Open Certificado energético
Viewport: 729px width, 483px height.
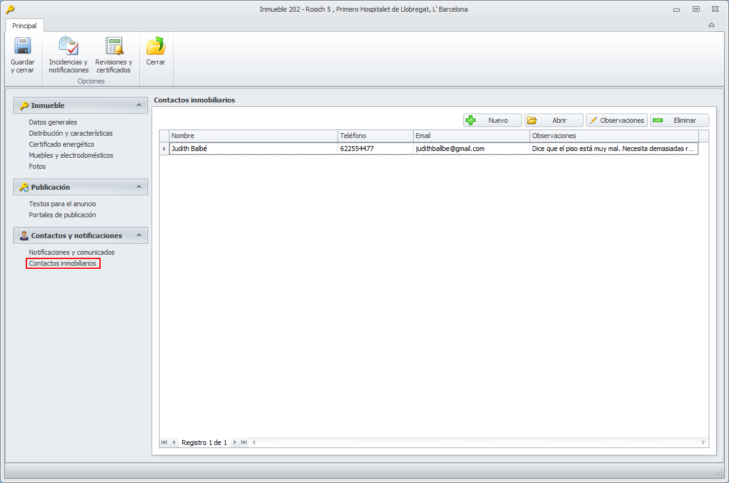[61, 145]
